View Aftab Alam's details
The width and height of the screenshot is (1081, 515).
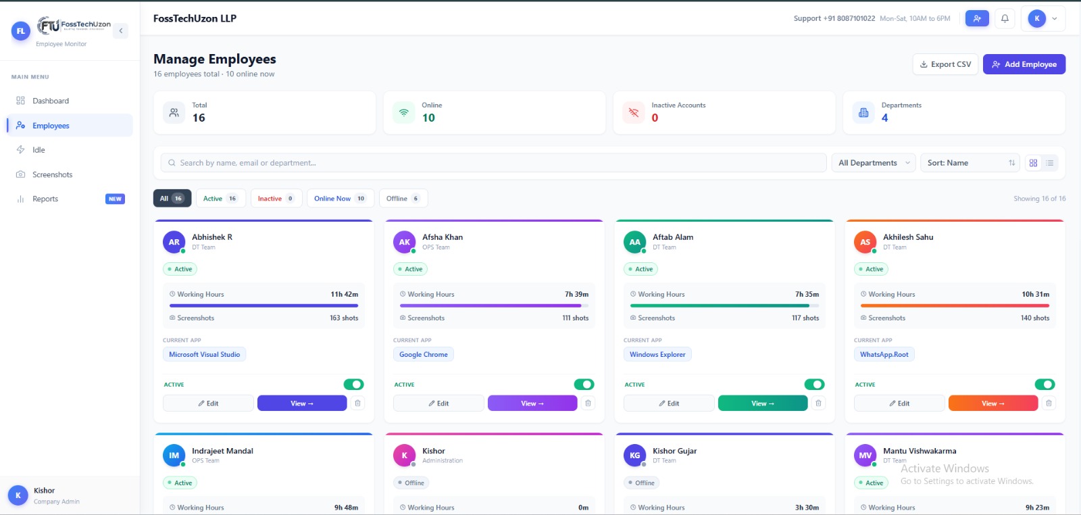763,403
